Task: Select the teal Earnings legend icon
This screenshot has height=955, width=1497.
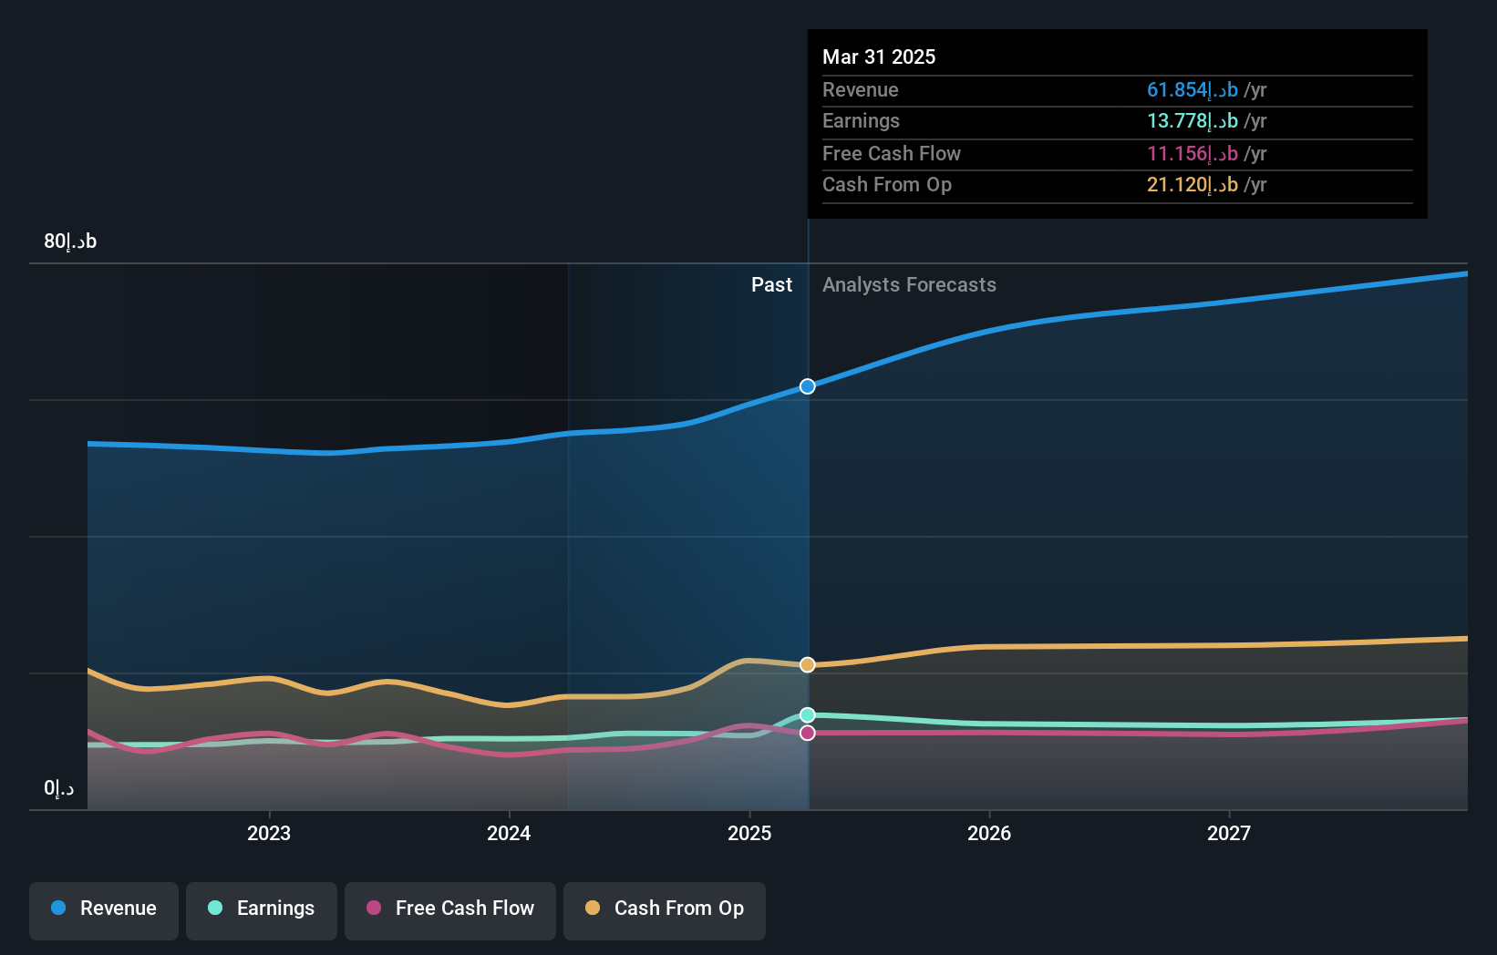Action: pos(214,909)
